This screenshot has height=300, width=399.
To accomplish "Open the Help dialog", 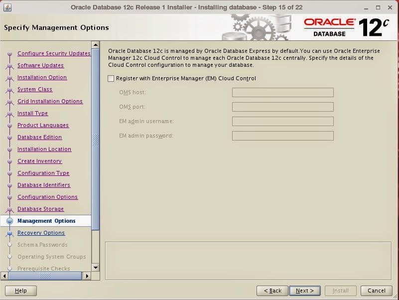I will coord(21,291).
